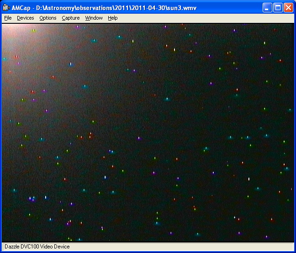
Task: Click the title bar showing sun3.wmv path
Action: (104, 8)
